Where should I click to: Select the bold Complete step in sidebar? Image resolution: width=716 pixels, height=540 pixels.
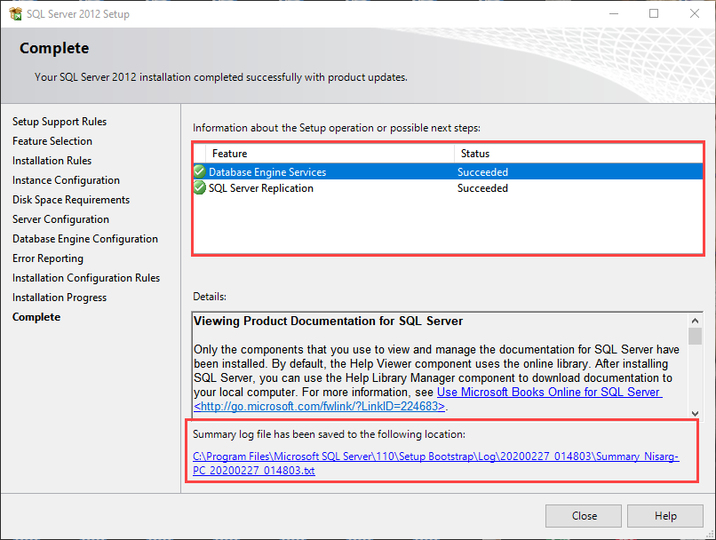click(36, 317)
